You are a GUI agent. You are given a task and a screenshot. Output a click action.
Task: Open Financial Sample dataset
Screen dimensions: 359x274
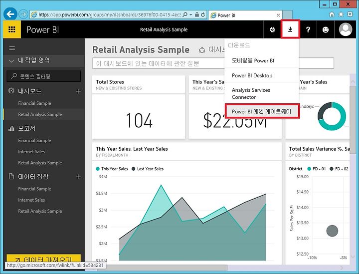click(x=34, y=189)
